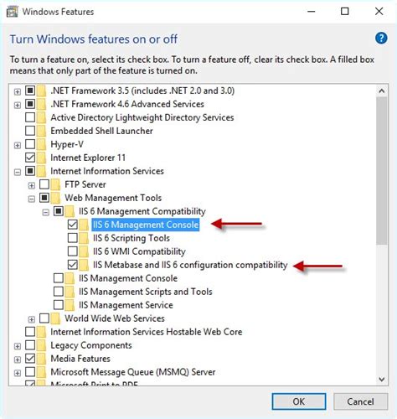Click folder icon beside World Wide Web Services
The image size is (397, 419).
coord(55,318)
